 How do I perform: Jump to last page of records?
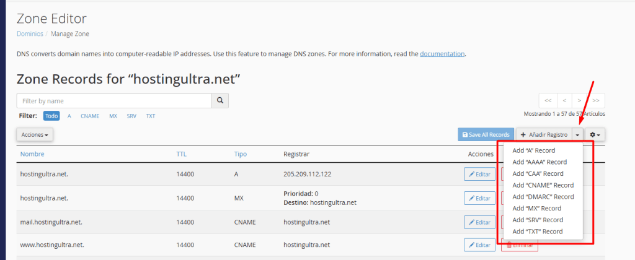pyautogui.click(x=596, y=100)
